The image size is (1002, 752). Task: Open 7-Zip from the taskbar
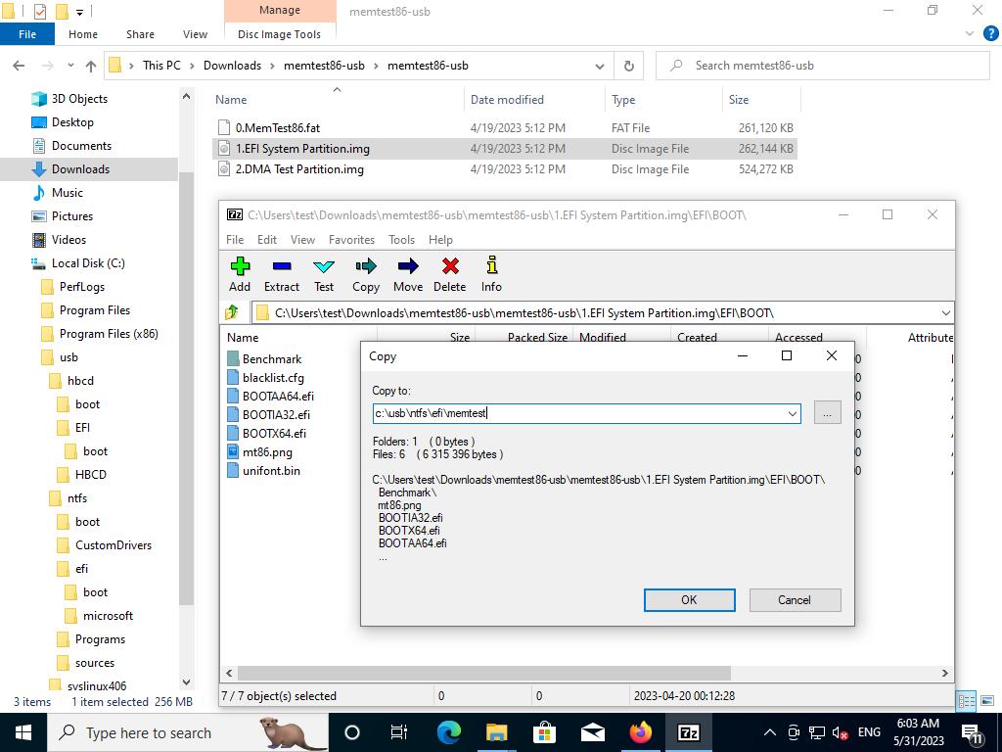tap(689, 732)
